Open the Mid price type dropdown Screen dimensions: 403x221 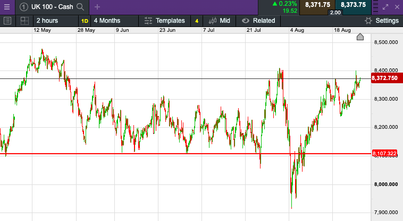(x=220, y=21)
